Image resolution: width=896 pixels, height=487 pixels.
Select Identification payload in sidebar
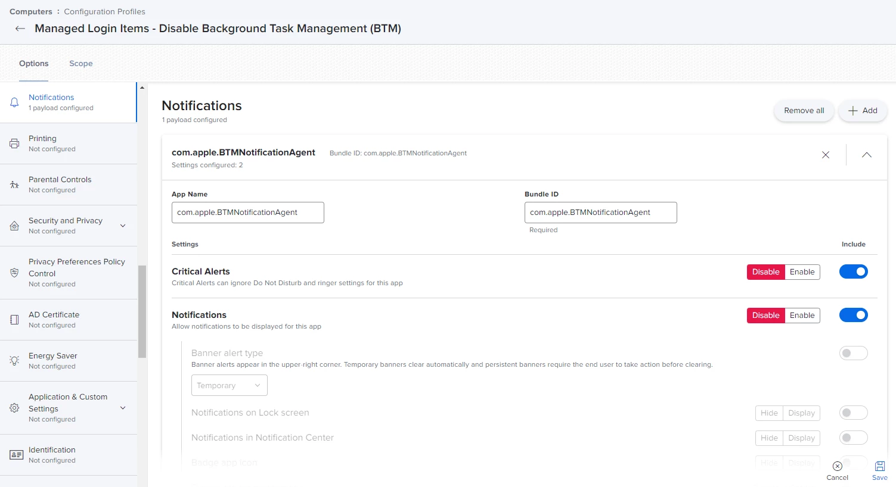tap(69, 455)
